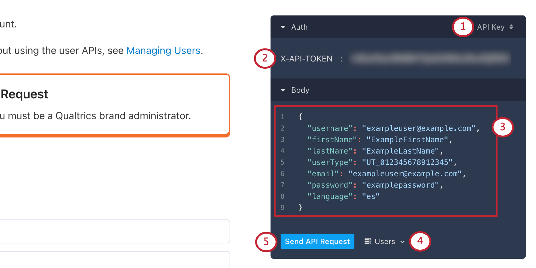Click the Auth section header label
536x268 pixels.
click(299, 27)
